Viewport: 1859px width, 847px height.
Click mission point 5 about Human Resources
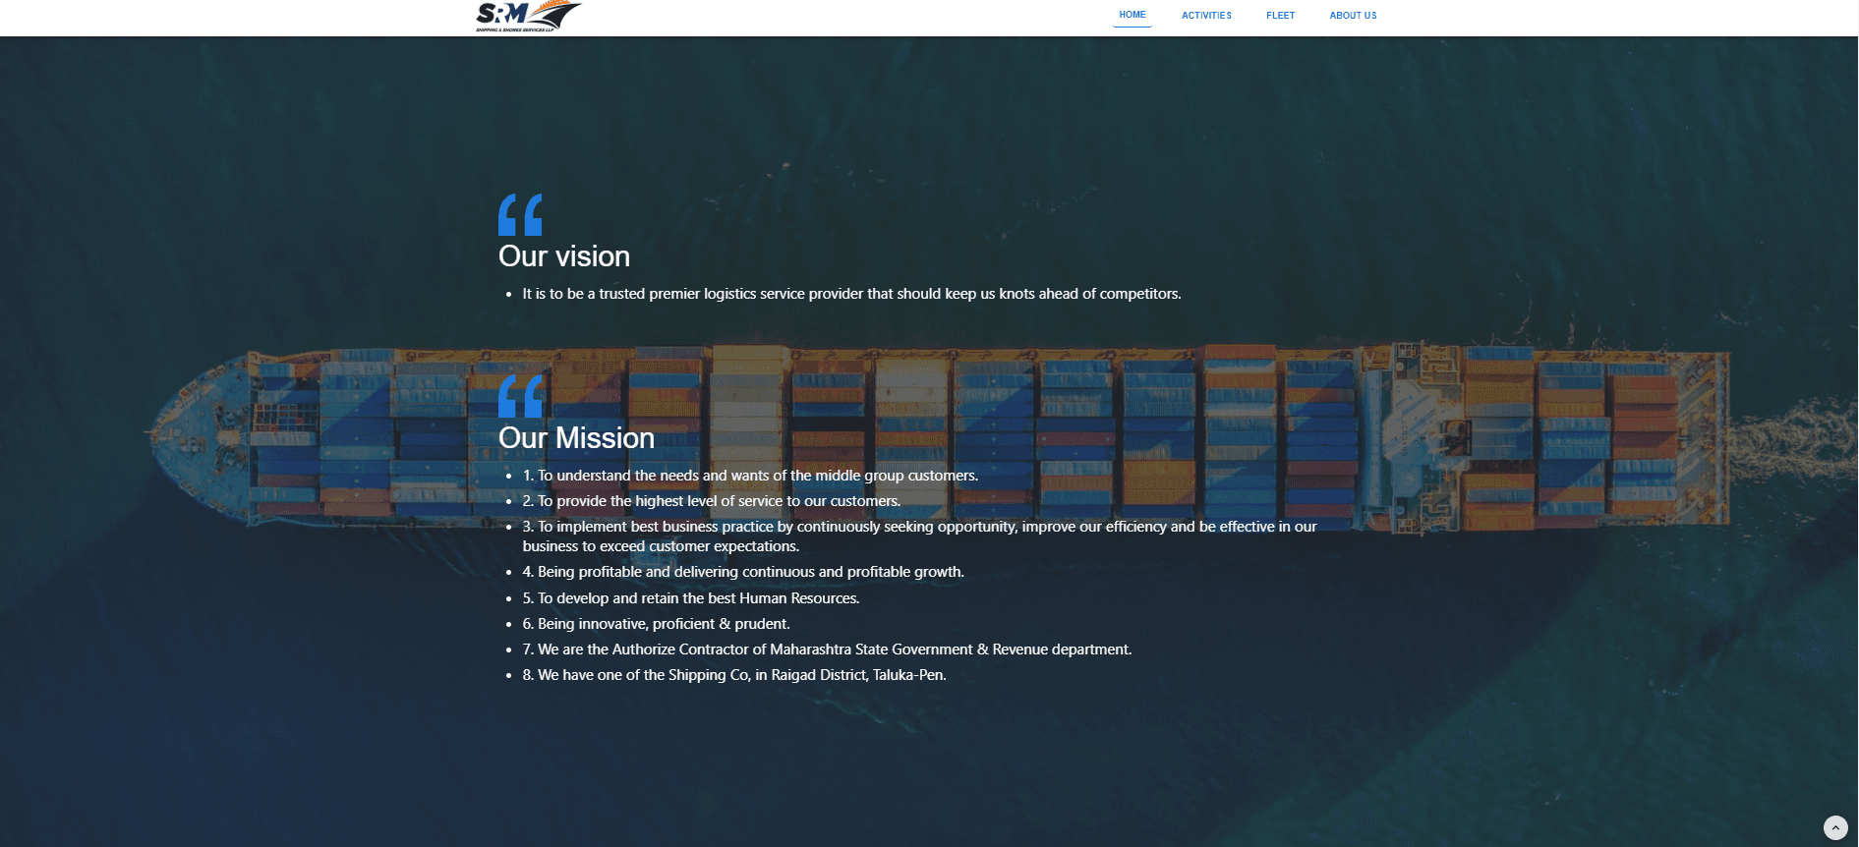point(690,598)
